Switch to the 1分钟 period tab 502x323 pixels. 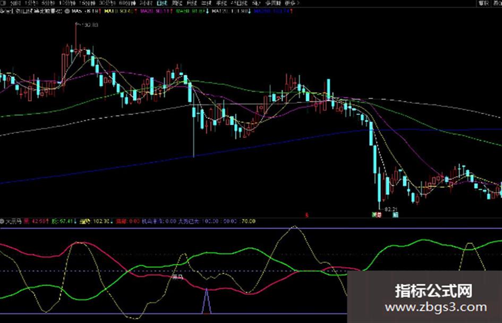pos(30,3)
